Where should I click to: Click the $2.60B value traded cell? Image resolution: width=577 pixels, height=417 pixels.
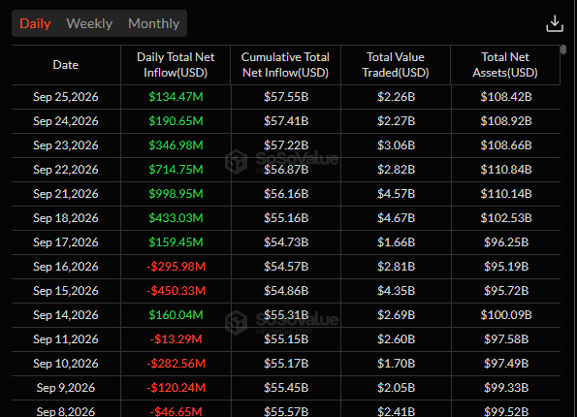[x=396, y=339]
